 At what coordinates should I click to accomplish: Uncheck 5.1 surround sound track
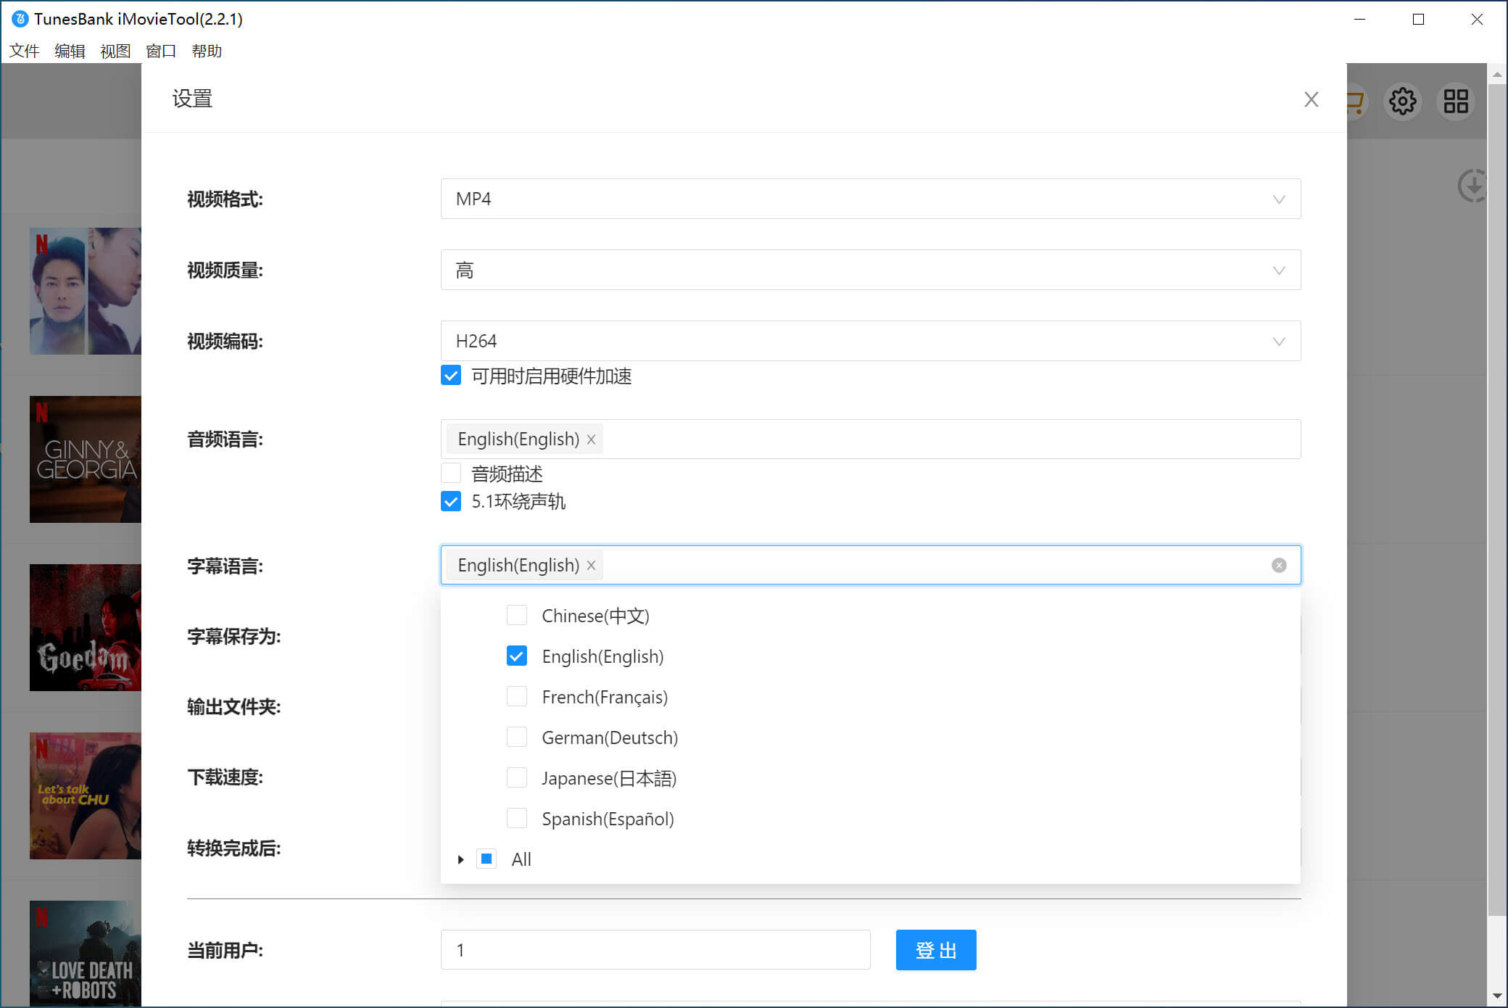(451, 501)
